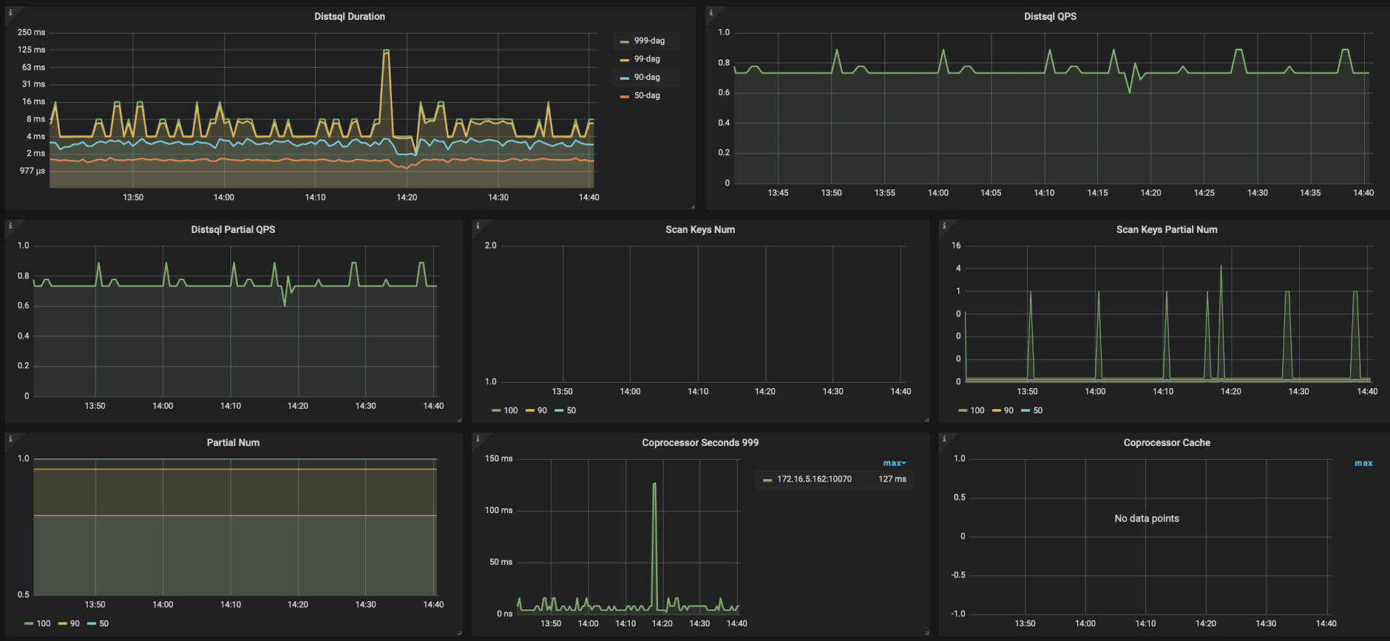Open the Distsql QPS panel title menu
This screenshot has width=1390, height=641.
1049,16
